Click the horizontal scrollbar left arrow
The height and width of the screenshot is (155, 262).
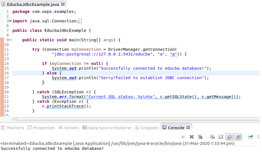(x=14, y=119)
